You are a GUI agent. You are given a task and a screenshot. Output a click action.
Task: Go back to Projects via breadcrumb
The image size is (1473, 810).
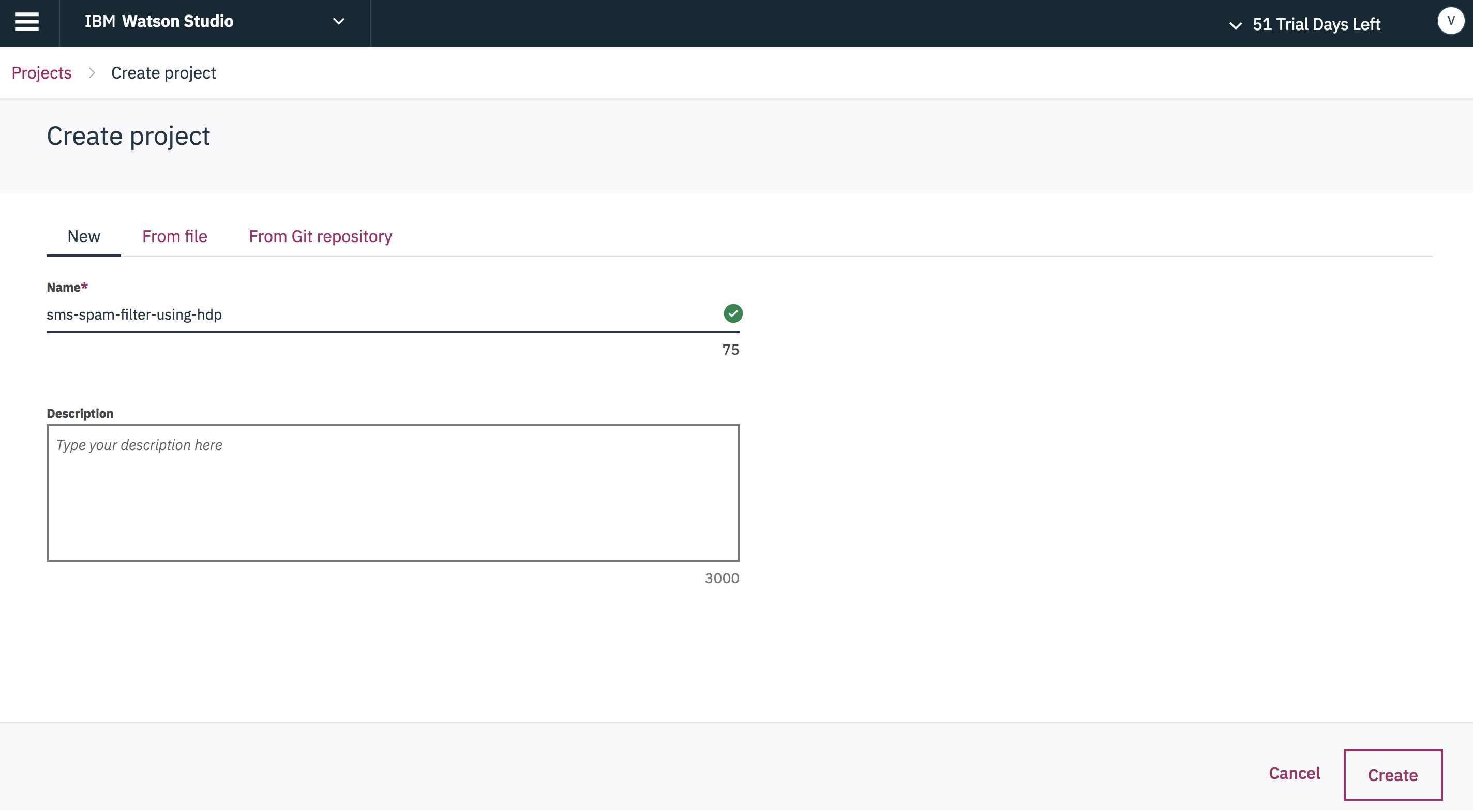pyautogui.click(x=41, y=73)
